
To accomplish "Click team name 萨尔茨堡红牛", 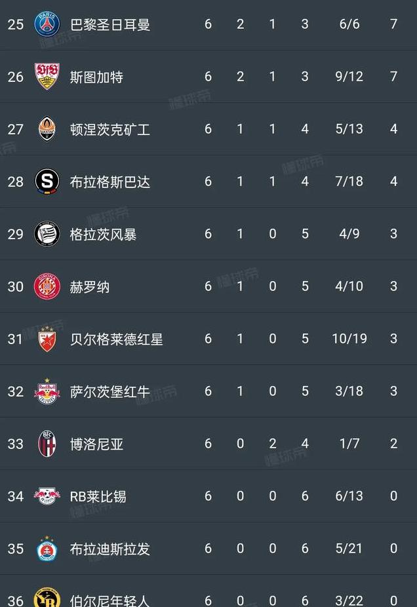I will 110,392.
